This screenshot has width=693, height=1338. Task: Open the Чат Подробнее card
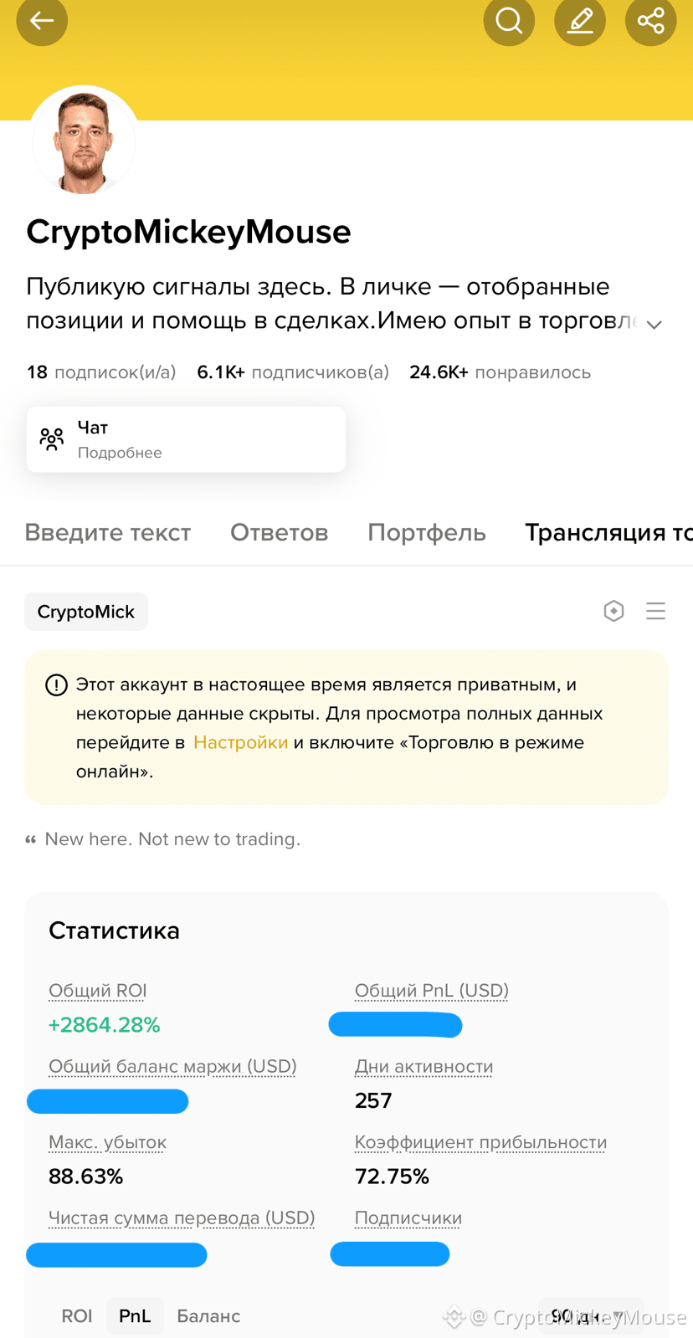point(186,439)
